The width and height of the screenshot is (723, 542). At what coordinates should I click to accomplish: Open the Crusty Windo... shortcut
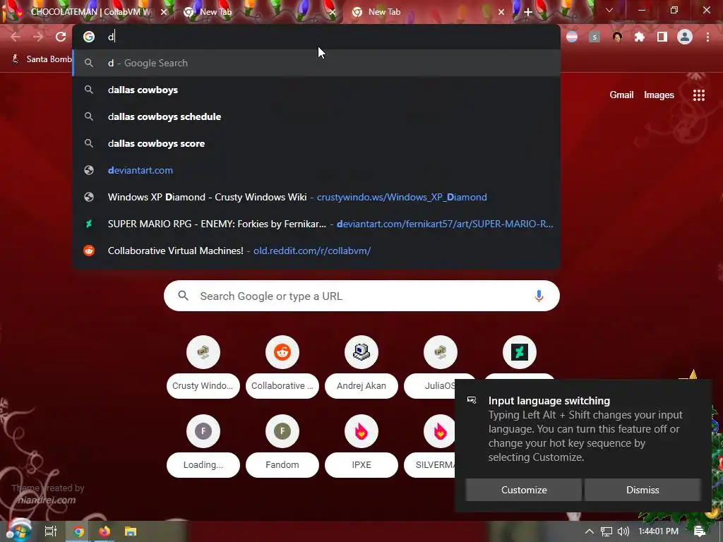pos(203,367)
